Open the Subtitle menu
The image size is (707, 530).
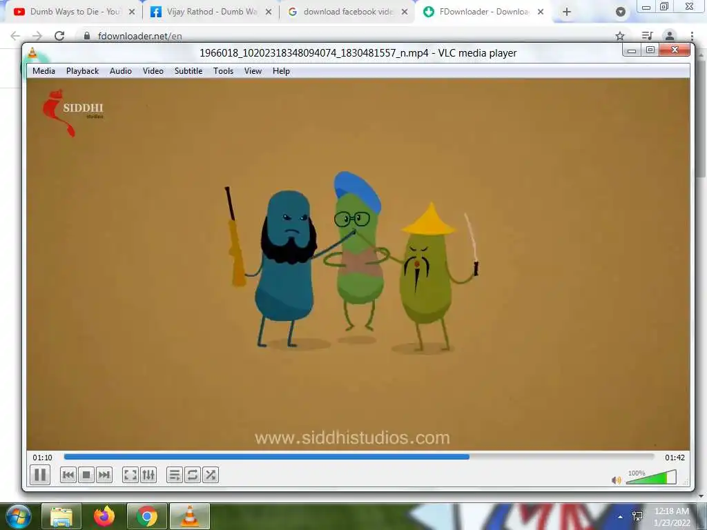click(188, 71)
